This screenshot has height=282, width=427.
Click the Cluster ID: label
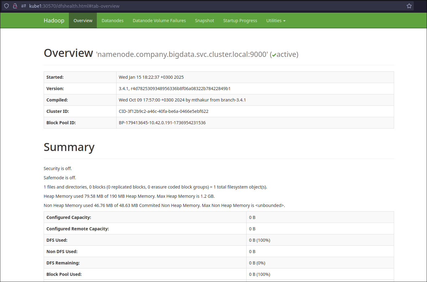[58, 111]
